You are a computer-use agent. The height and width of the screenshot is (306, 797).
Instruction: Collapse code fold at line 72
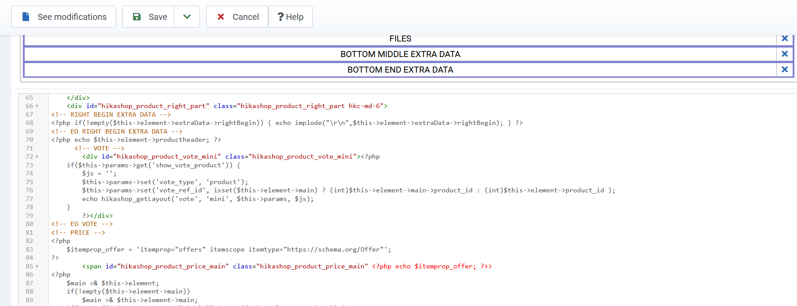[x=37, y=157]
